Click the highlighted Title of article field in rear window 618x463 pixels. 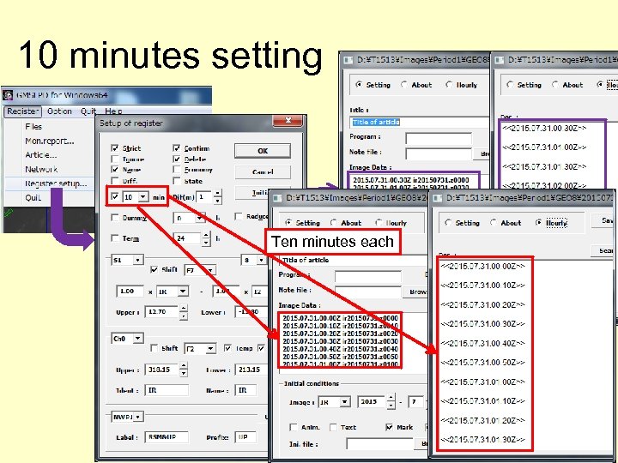pos(420,122)
